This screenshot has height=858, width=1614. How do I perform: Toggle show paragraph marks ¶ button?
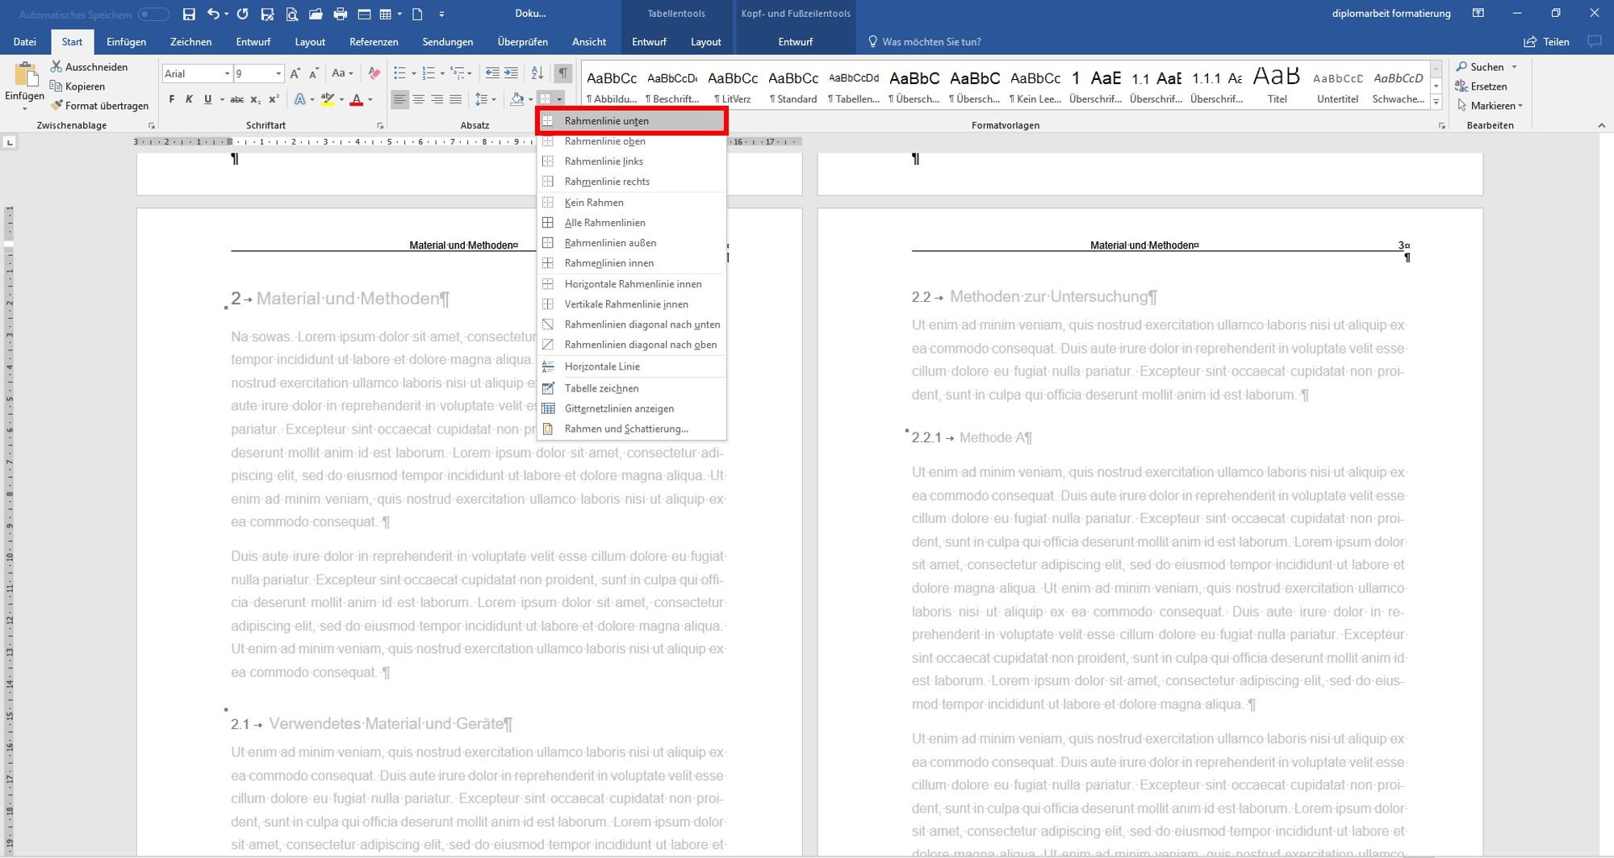(562, 73)
